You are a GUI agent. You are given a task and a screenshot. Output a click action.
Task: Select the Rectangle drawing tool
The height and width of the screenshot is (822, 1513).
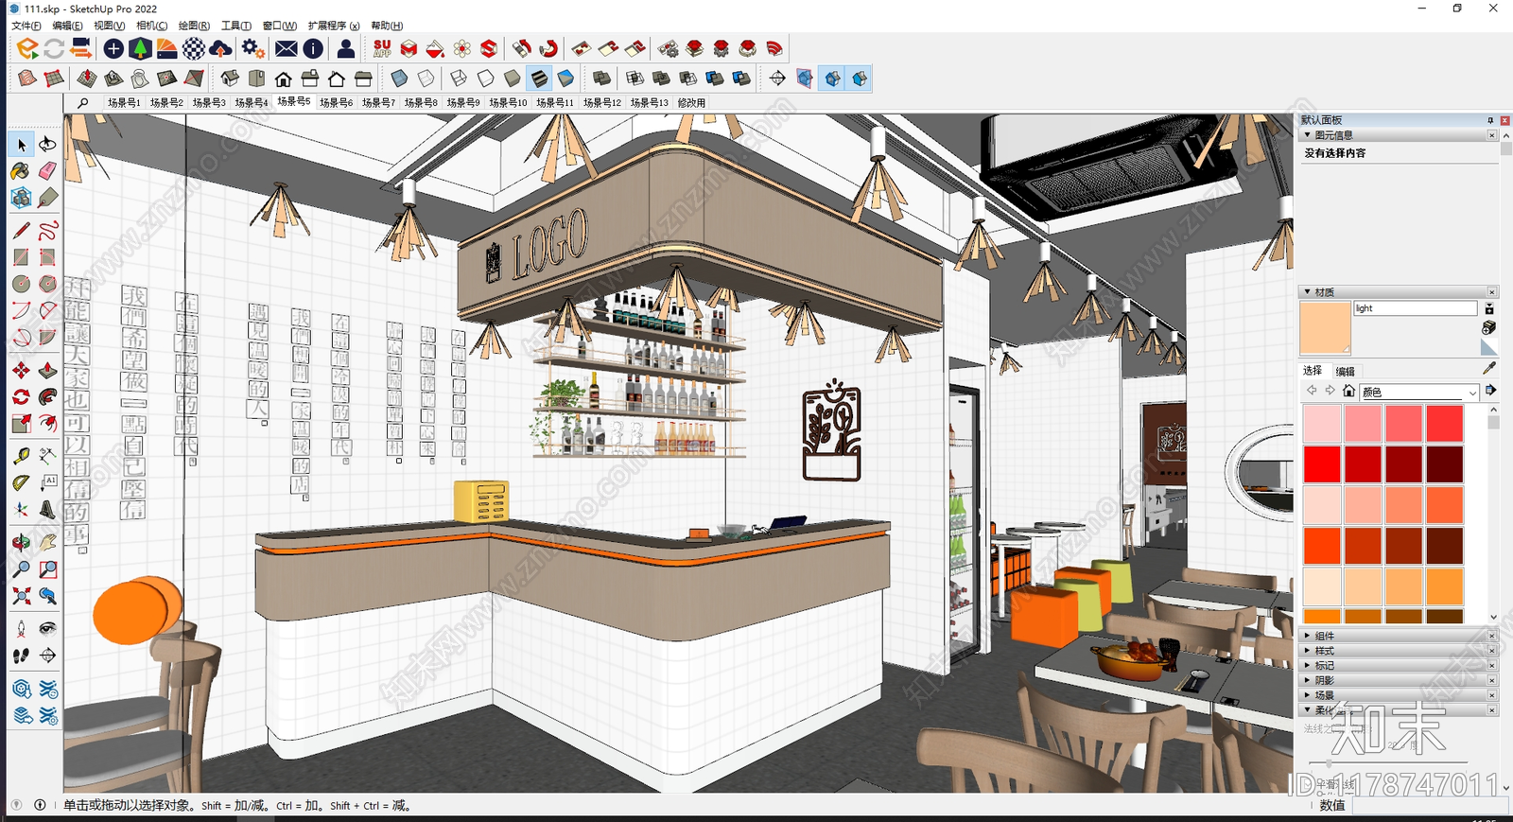21,257
